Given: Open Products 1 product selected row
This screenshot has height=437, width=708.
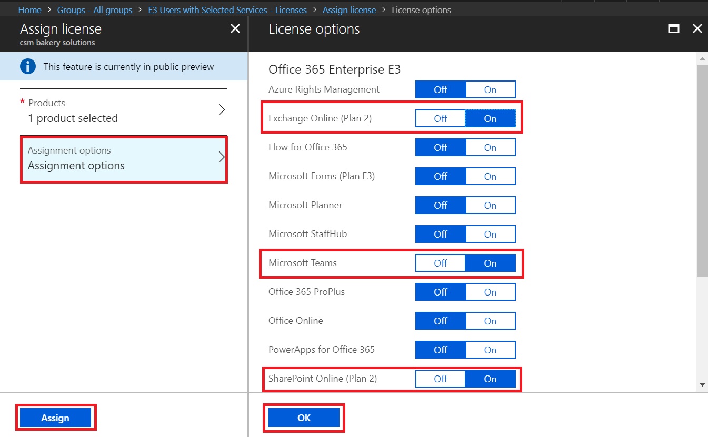Looking at the screenshot, I should (x=124, y=111).
